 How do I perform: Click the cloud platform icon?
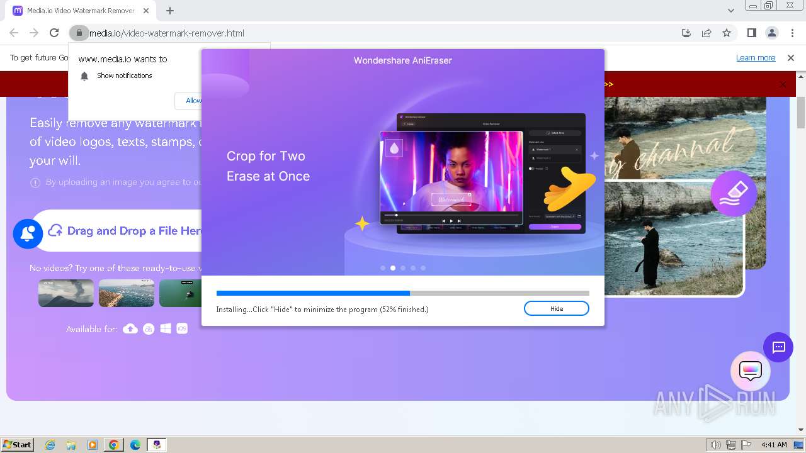tap(130, 328)
